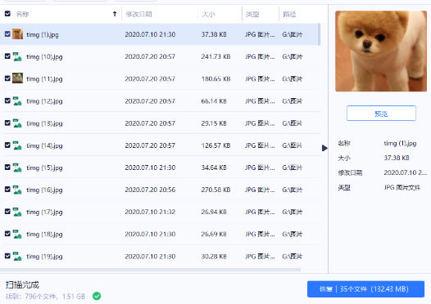Screen dimensions: 431x304
Task: Click the name column sort arrow
Action: (x=115, y=14)
